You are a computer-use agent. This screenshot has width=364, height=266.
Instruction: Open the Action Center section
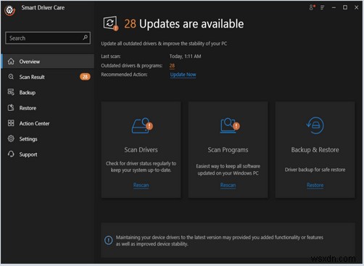tap(48, 123)
